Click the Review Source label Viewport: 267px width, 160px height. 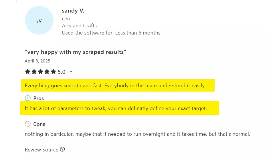click(41, 149)
